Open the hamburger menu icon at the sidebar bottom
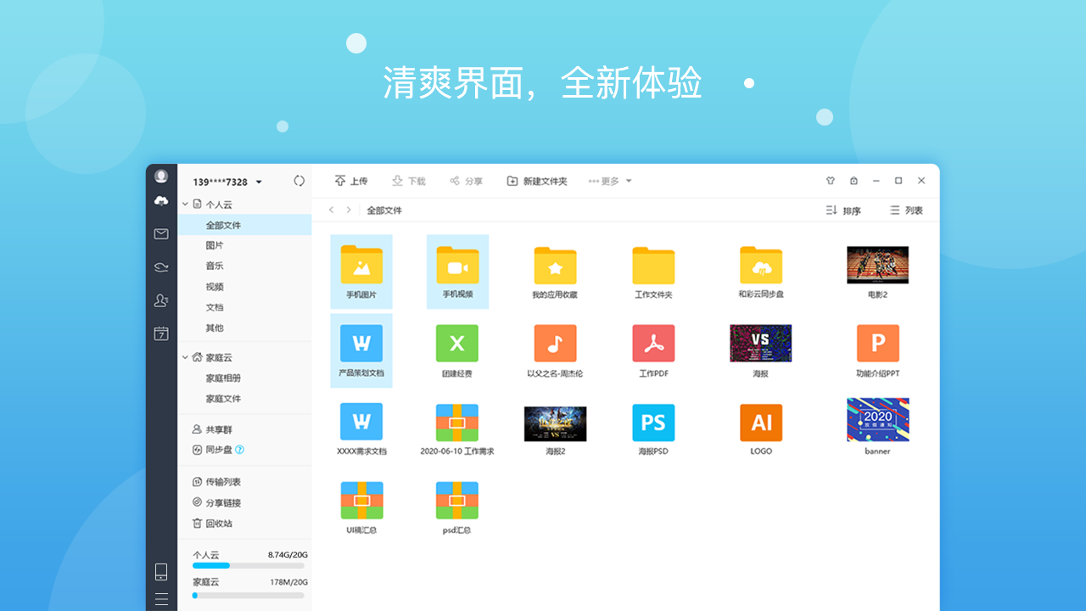1086x611 pixels. [161, 598]
